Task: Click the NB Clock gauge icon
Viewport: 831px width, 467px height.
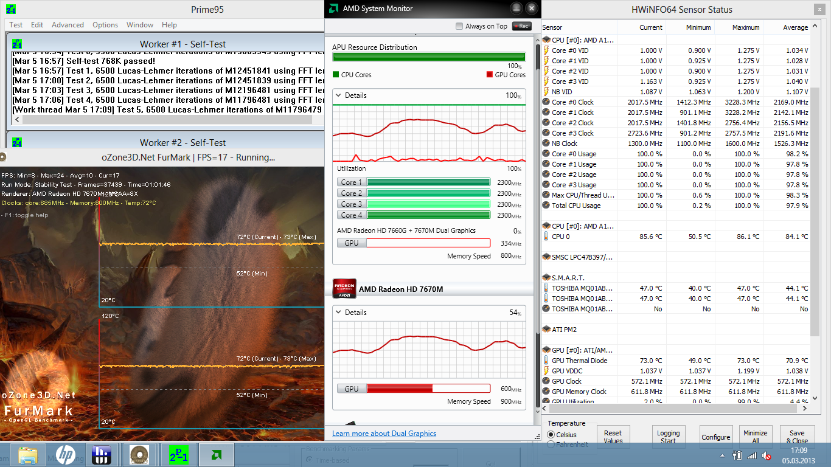Action: 546,144
